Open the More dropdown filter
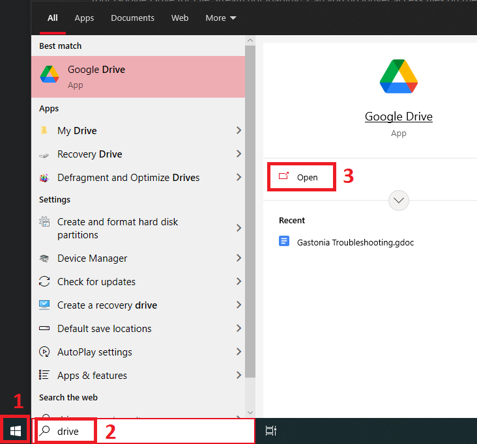477x444 pixels. (x=220, y=18)
